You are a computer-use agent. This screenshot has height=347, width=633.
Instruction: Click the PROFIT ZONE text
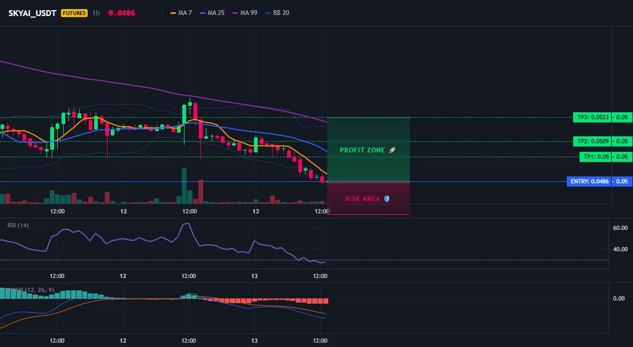coord(362,150)
